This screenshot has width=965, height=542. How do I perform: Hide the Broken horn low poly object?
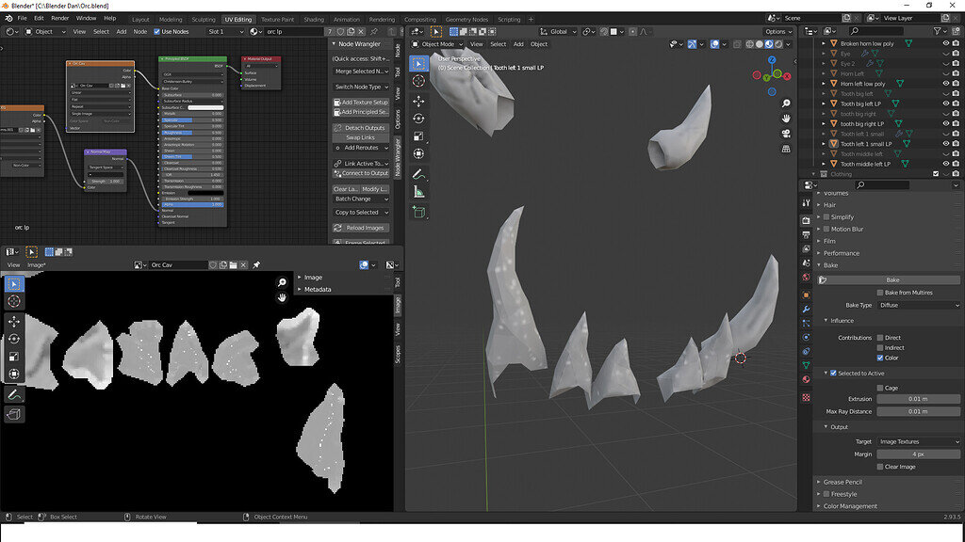tap(945, 43)
